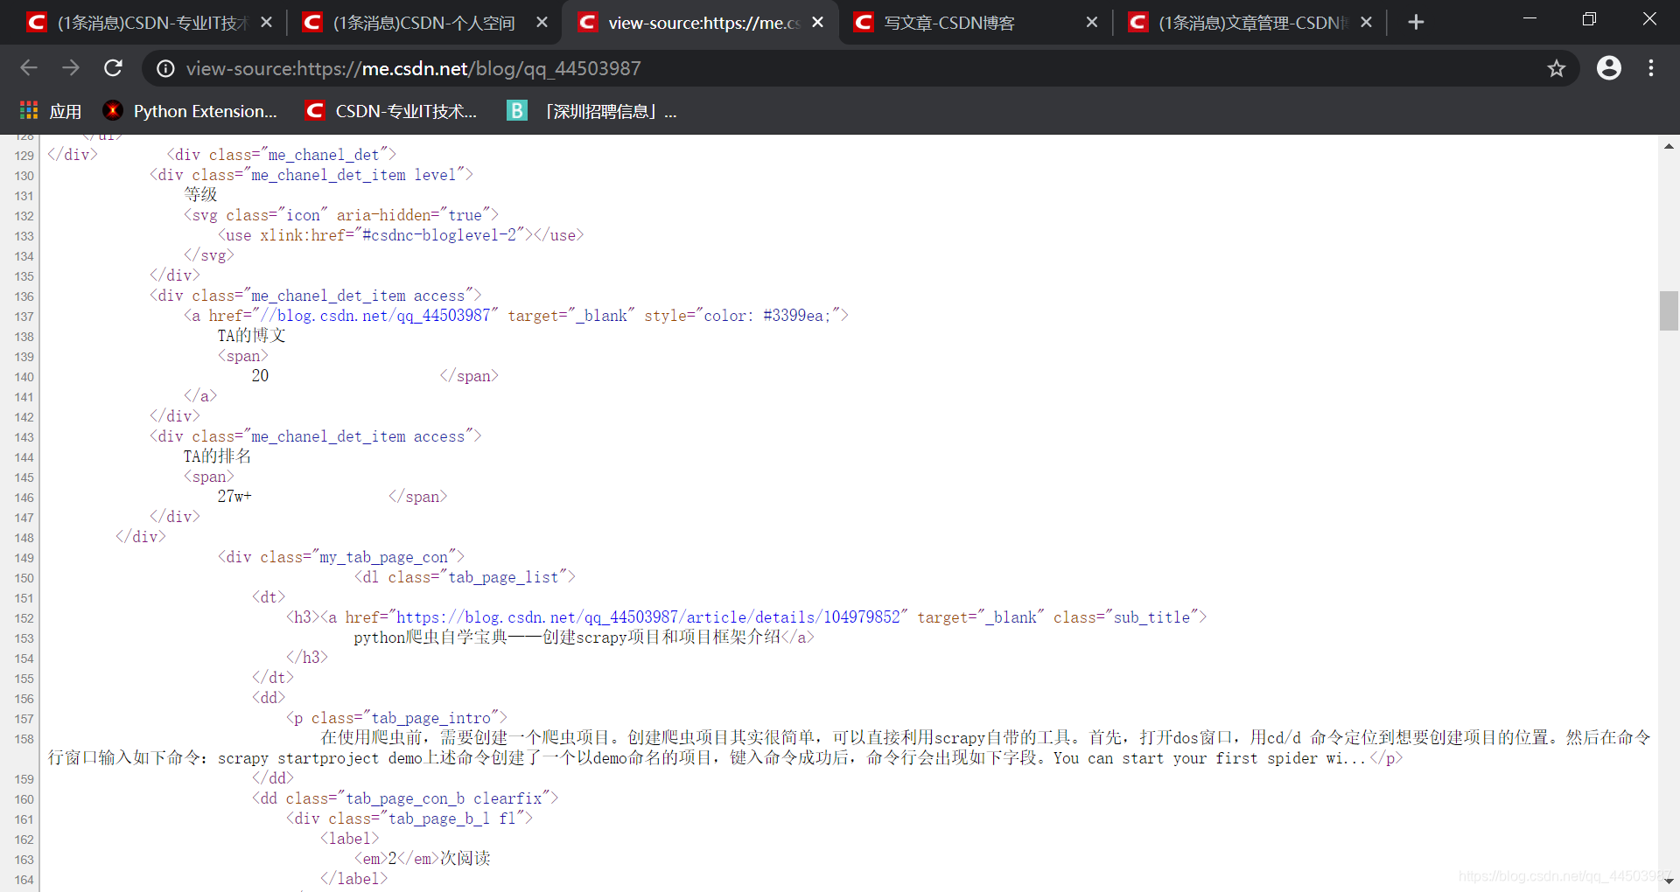
Task: Click the color: #3399ea; style text
Action: point(768,316)
